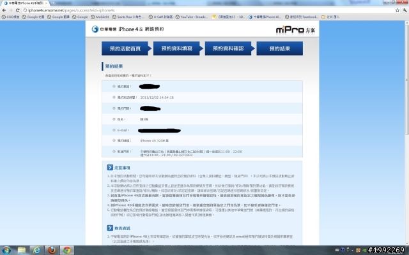Image resolution: width=409 pixels, height=255 pixels.
Task: Click the 取貨資訊 heading text
Action: coord(122,228)
